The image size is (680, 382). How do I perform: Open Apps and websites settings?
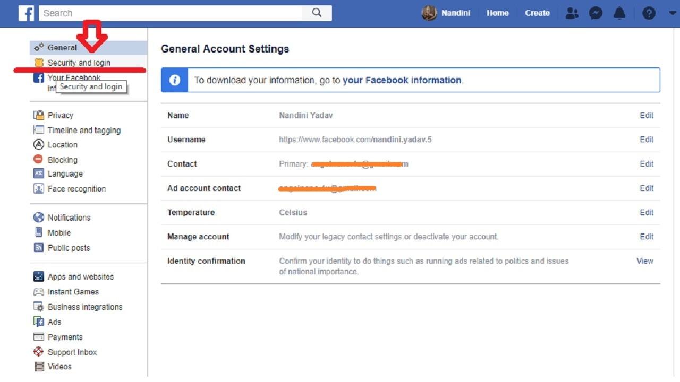tap(81, 276)
